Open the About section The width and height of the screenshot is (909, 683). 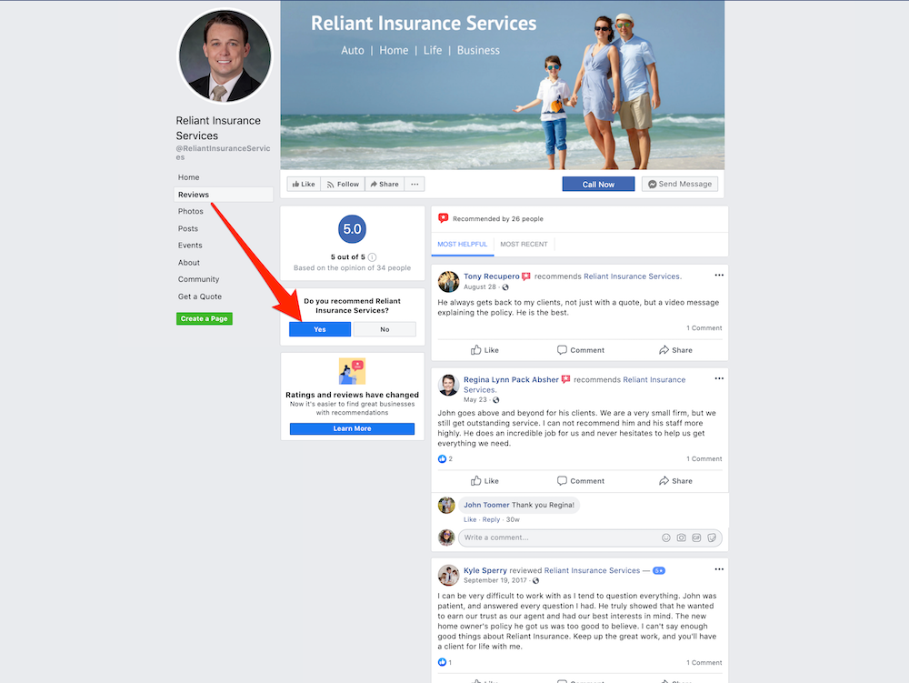coord(189,263)
